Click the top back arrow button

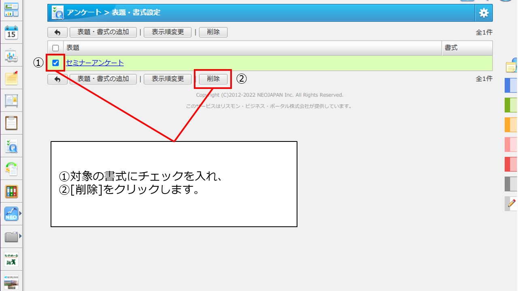pos(57,32)
